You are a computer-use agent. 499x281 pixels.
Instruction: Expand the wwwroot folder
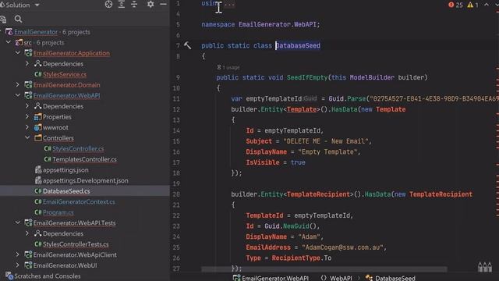[x=27, y=127]
